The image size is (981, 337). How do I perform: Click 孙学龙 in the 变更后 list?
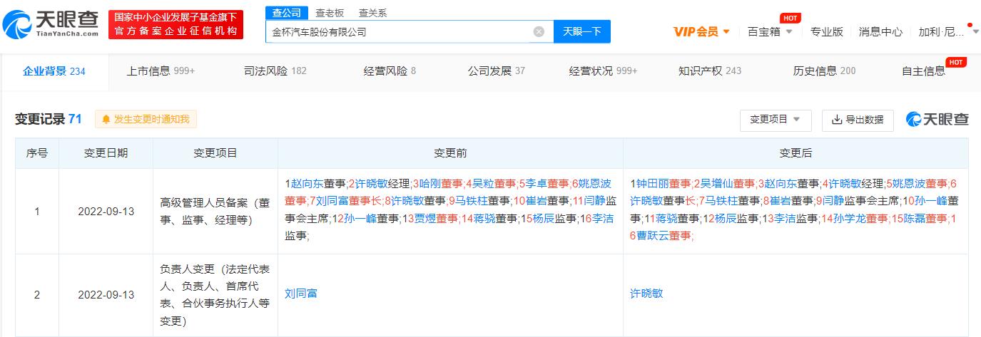(850, 219)
